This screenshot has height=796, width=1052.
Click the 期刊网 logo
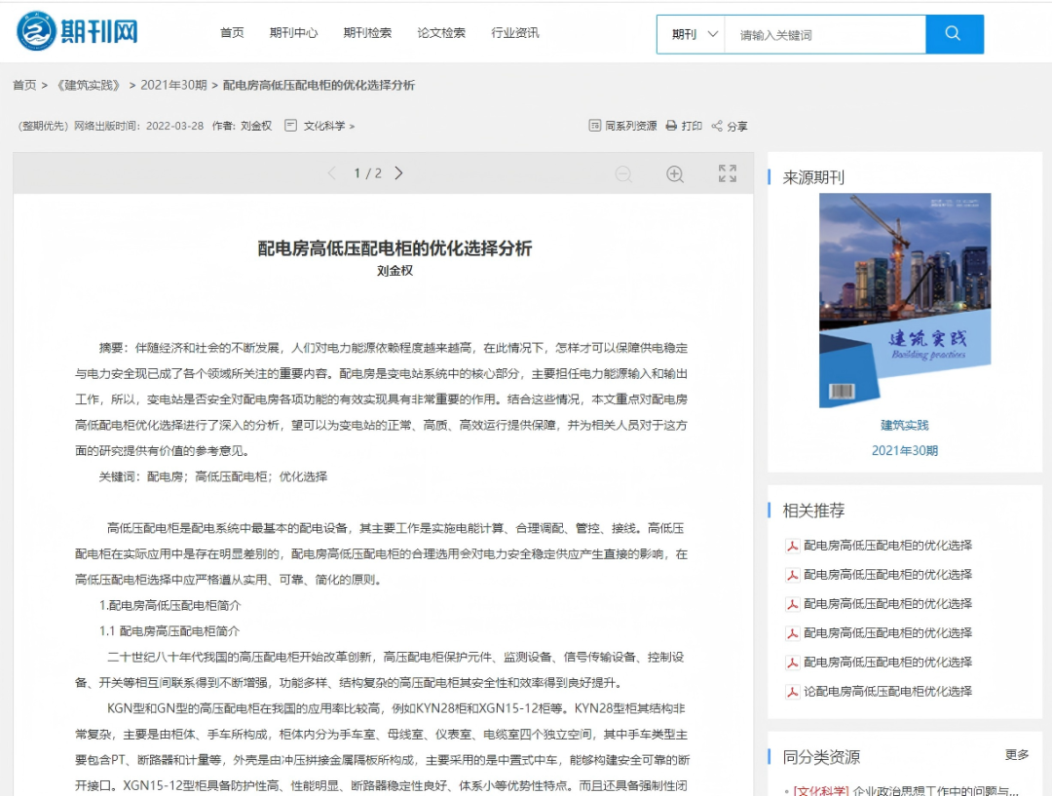click(x=78, y=32)
